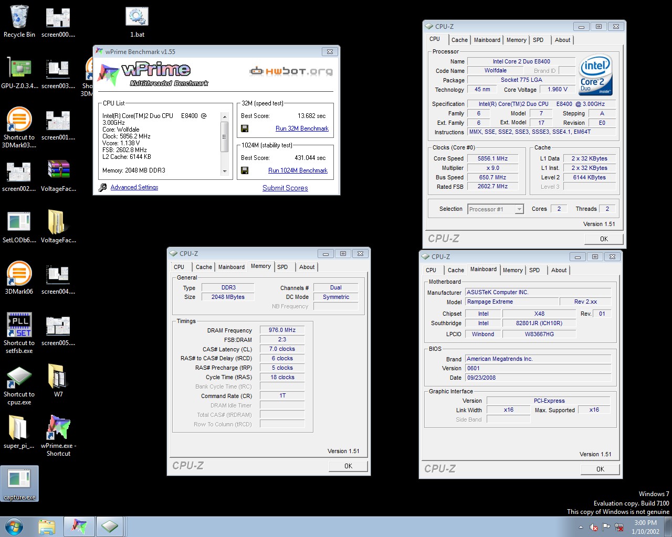The width and height of the screenshot is (672, 537).
Task: Launch the wPrime.exe Shortcut icon
Action: coord(58,436)
